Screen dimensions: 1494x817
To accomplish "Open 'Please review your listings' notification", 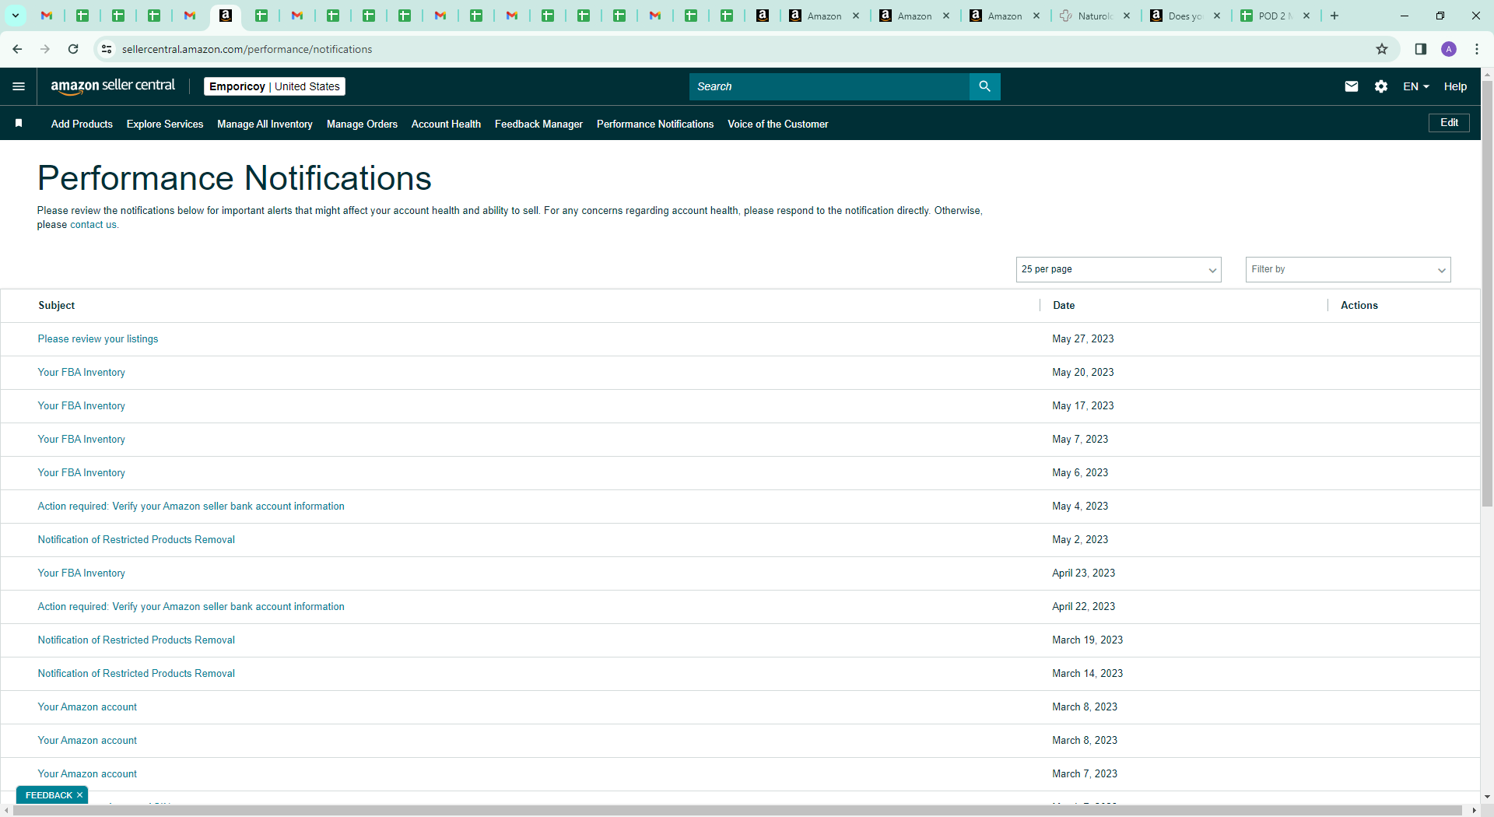I will point(98,339).
